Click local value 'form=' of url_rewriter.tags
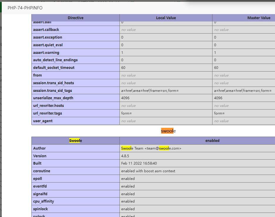This screenshot has width=275, height=217. (x=126, y=113)
